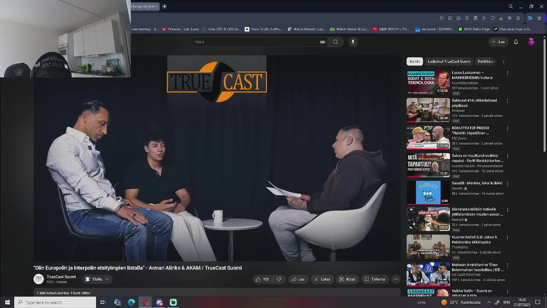Open Windows notification center icon
Screen dimensions: 547x308
click(538, 302)
